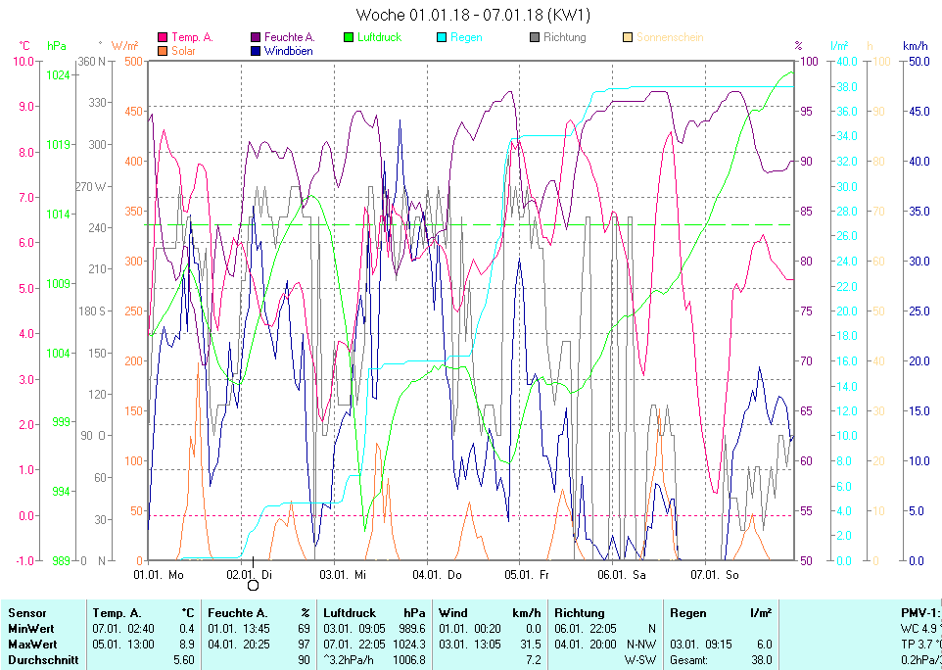Click the '270 W' direction axis label
942x670 pixels.
point(90,186)
